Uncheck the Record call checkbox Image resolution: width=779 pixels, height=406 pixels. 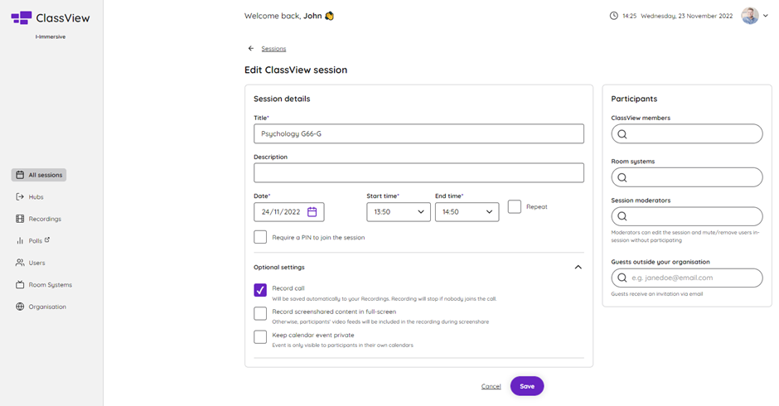pyautogui.click(x=260, y=290)
